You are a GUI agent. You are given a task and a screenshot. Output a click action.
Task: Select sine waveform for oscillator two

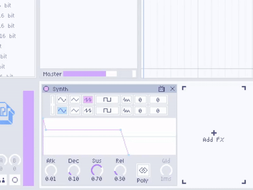pos(62,110)
